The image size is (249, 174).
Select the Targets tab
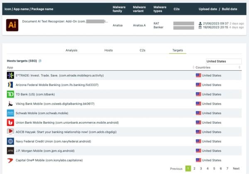[x=178, y=50]
